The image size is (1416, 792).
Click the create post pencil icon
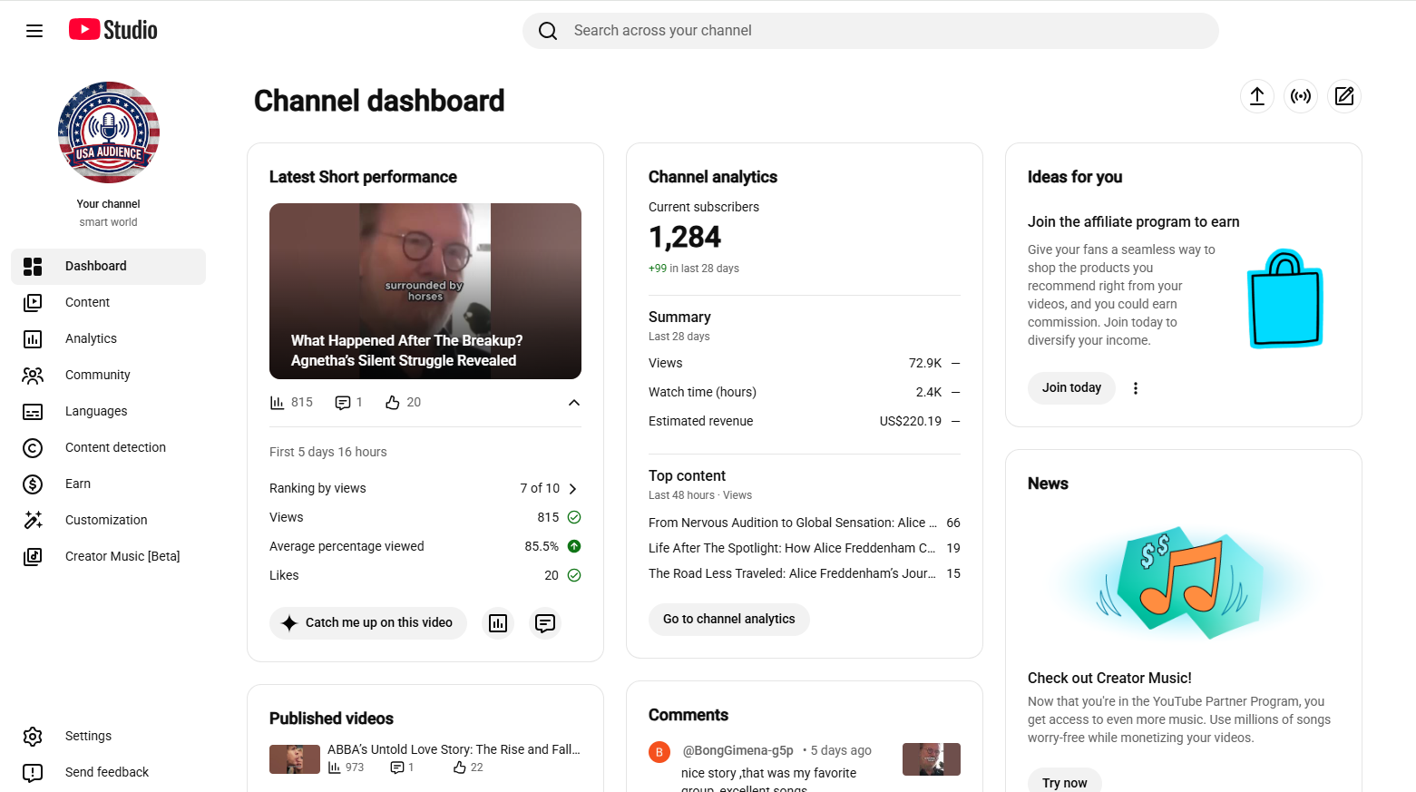tap(1344, 96)
